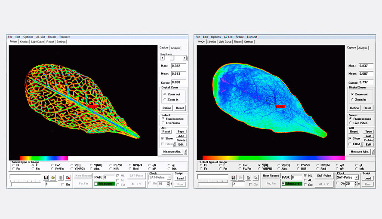Click rainbow color scale bar in right window
382x219 pixels.
274,158
